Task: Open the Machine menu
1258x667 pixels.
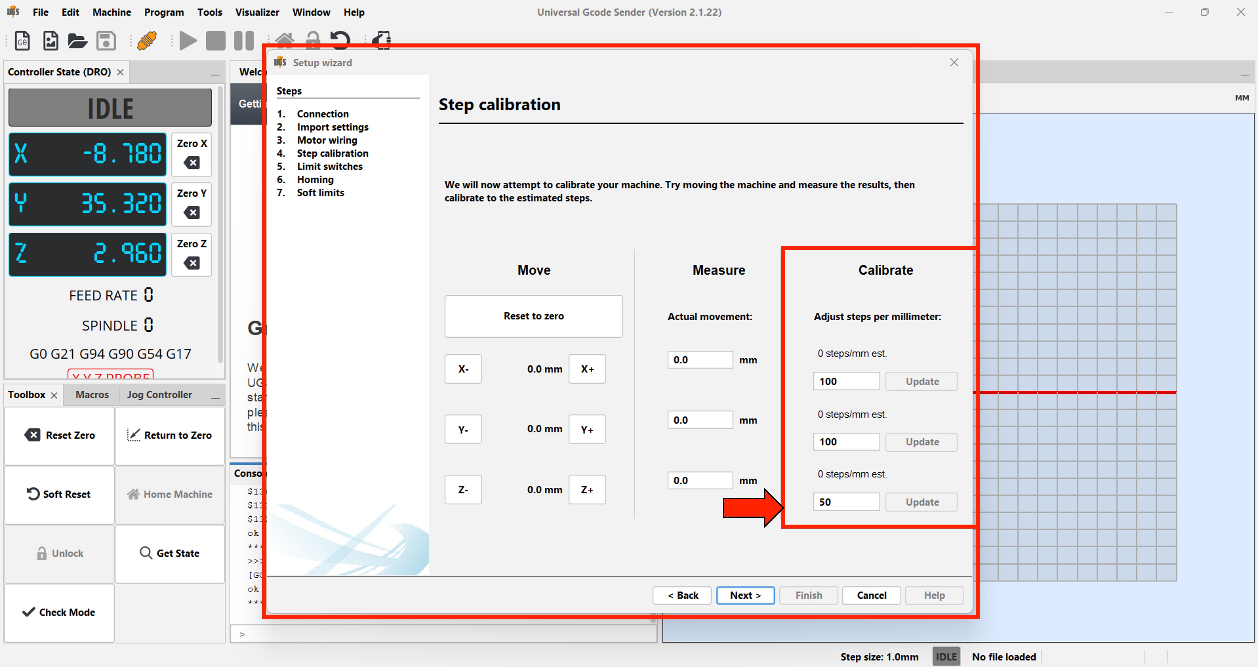Action: point(111,12)
